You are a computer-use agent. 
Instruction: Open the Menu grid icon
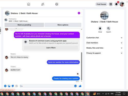tap(111, 4)
